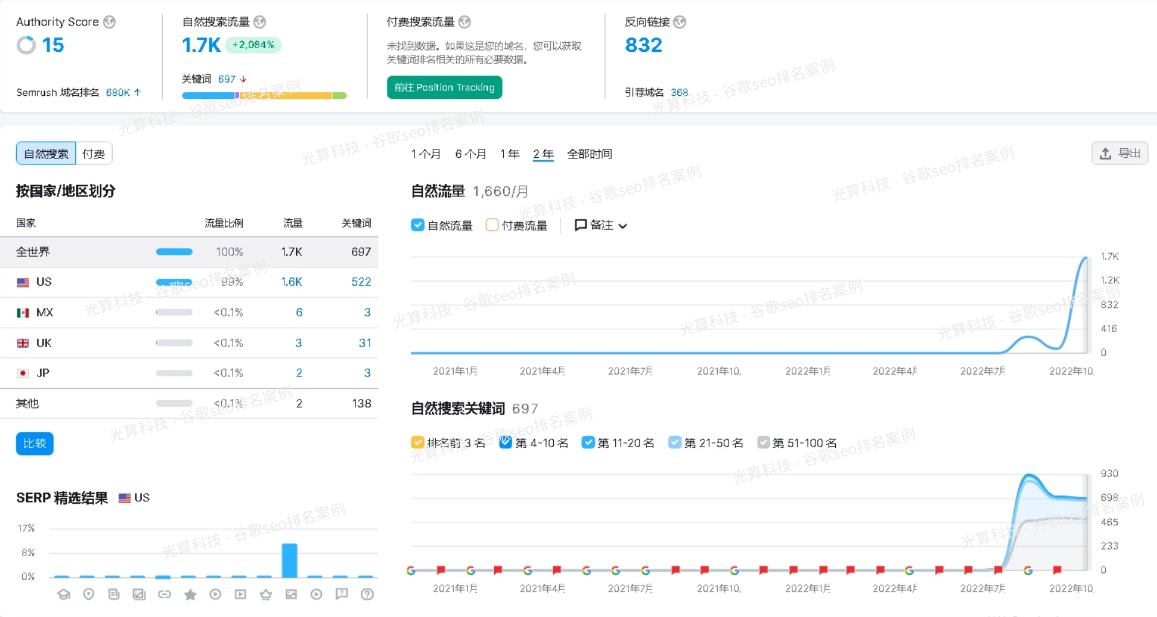The image size is (1157, 617).
Task: Click the 比较 comparison button
Action: (x=34, y=443)
